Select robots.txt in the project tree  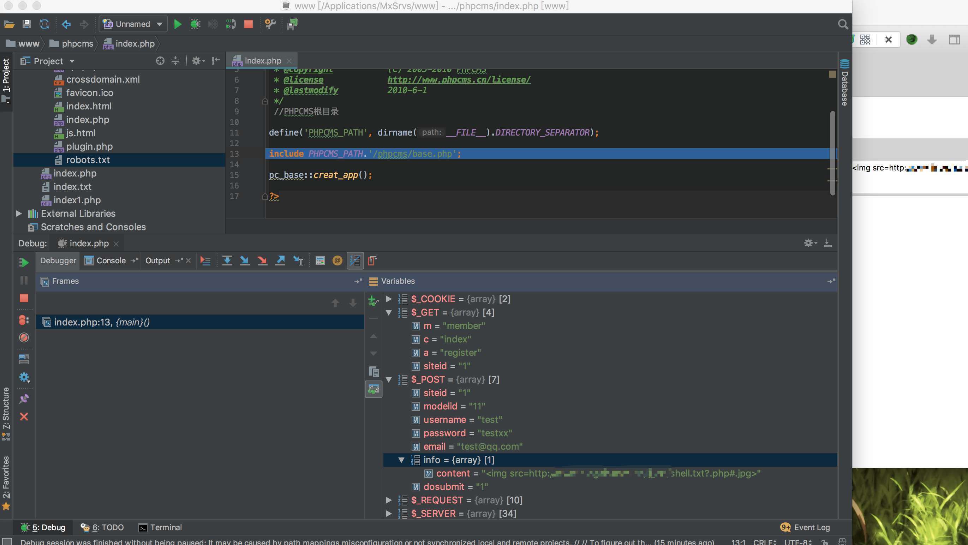pyautogui.click(x=88, y=160)
